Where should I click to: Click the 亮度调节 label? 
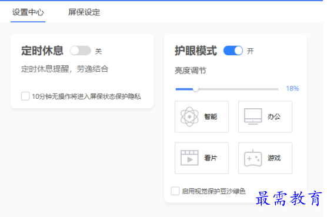191,71
